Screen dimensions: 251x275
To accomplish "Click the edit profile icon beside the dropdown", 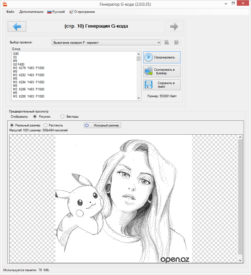I will pos(176,42).
